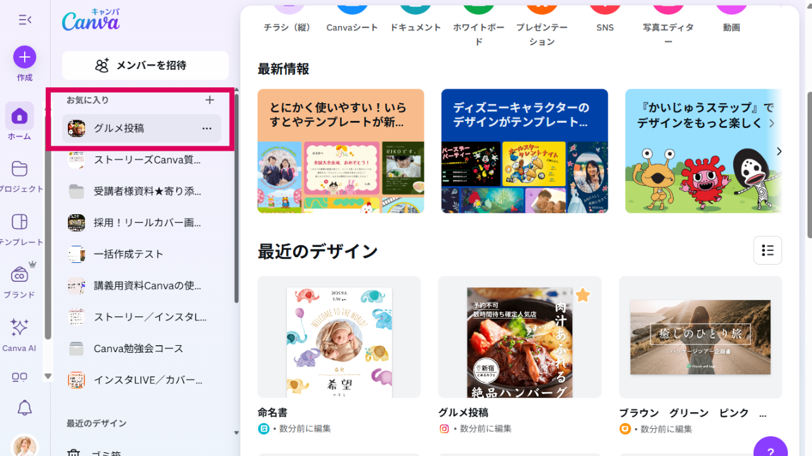812x456 pixels.
Task: Open the Templates icon in sidebar
Action: click(20, 222)
